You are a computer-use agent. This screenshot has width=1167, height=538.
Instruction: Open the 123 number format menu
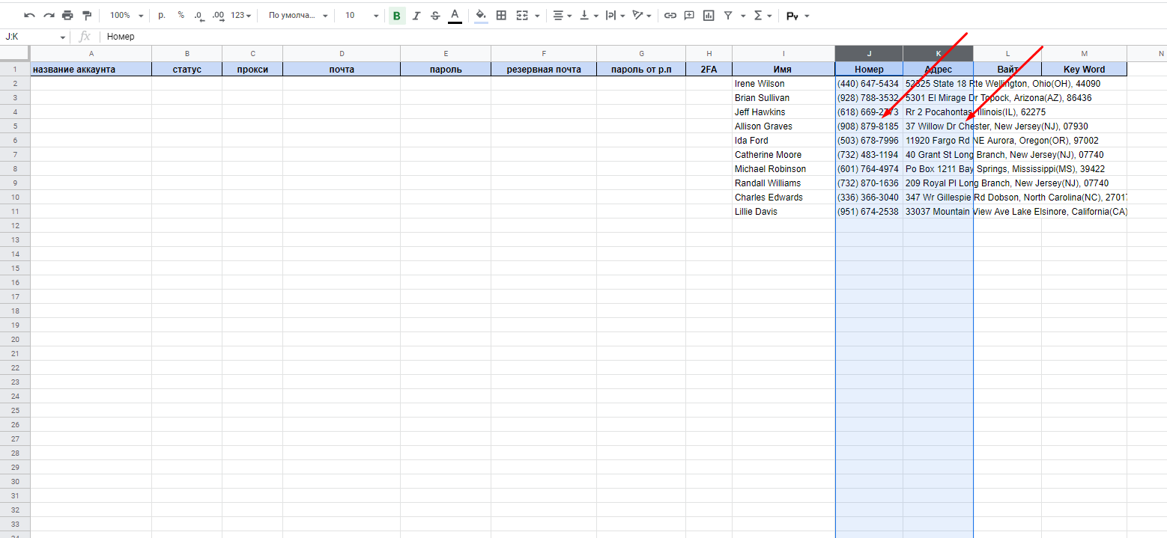coord(240,15)
